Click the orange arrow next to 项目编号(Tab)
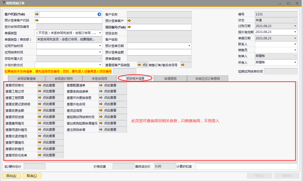303x182 pixels. click(x=129, y=27)
